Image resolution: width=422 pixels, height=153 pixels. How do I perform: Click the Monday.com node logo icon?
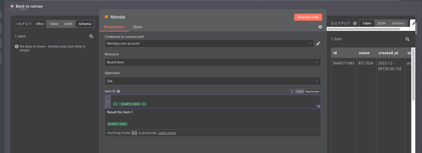coord(106,17)
